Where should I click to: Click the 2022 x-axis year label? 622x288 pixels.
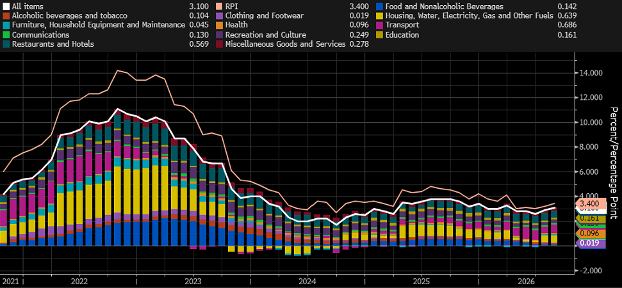[x=79, y=280]
